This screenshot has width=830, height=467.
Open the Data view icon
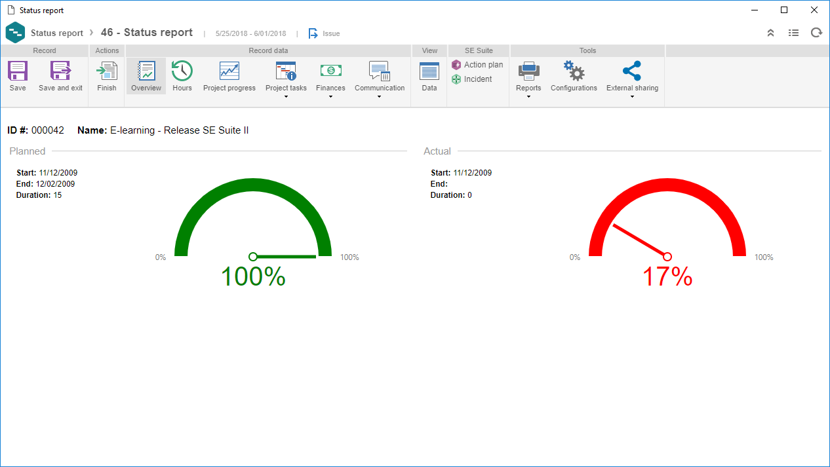tap(429, 71)
